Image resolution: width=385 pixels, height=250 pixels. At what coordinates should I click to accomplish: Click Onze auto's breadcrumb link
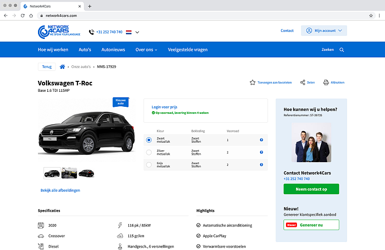point(81,67)
